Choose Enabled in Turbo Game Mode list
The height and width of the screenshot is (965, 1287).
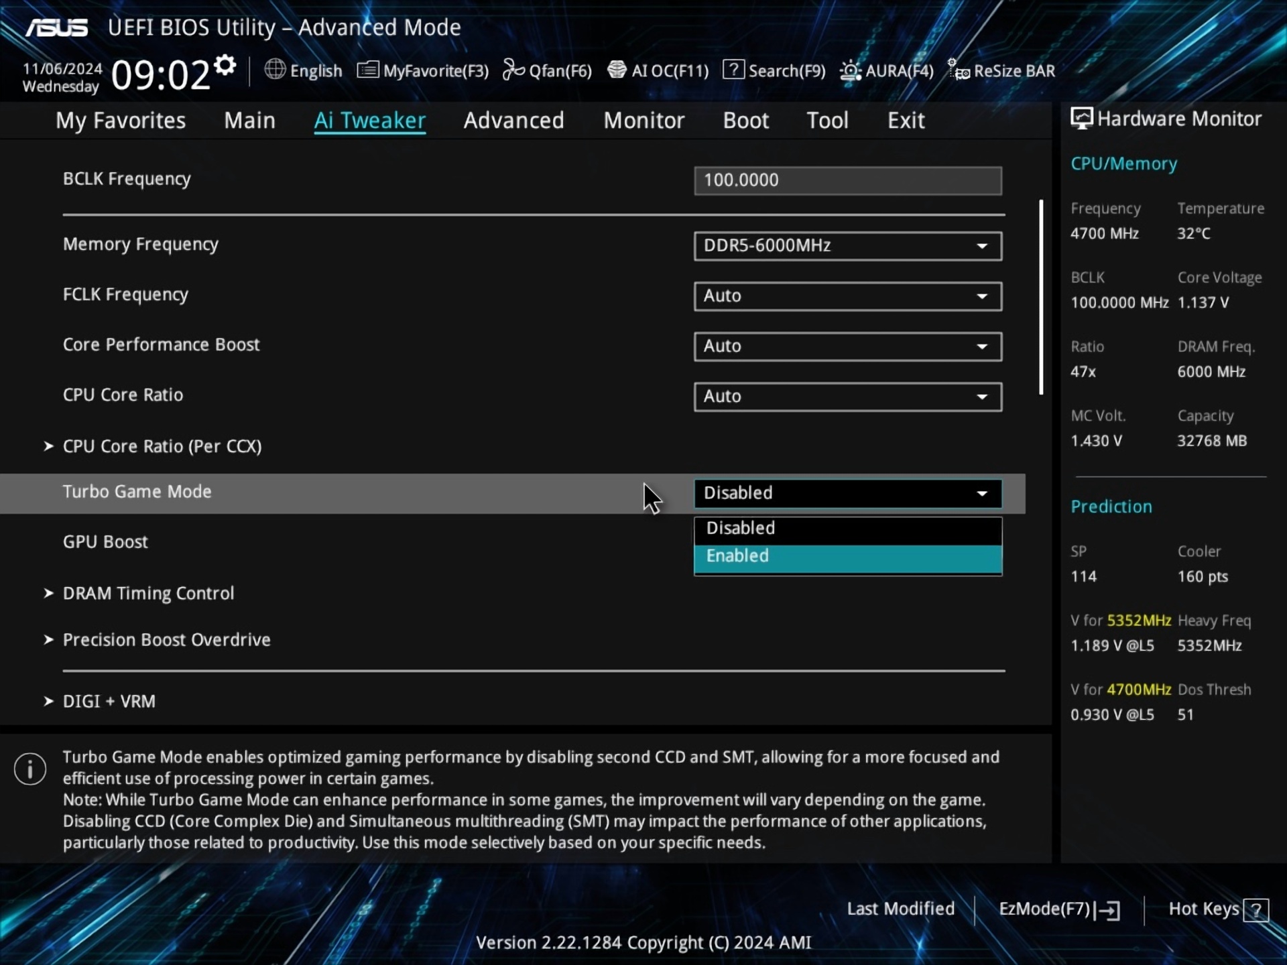pyautogui.click(x=848, y=558)
